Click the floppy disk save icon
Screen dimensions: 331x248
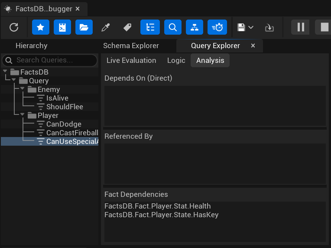[x=241, y=27]
